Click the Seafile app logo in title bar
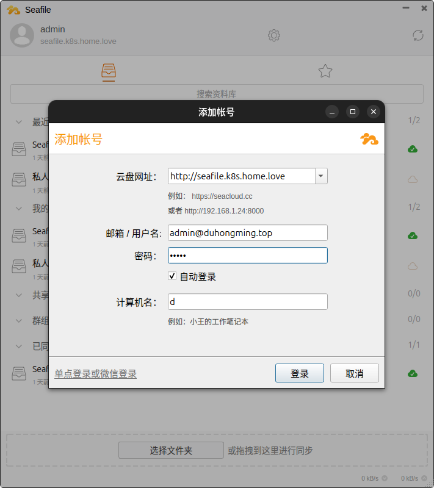434x488 pixels. pos(13,10)
